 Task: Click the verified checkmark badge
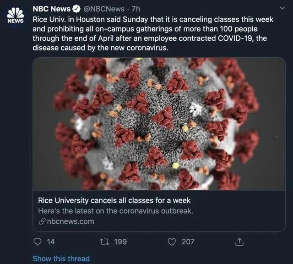76,9
